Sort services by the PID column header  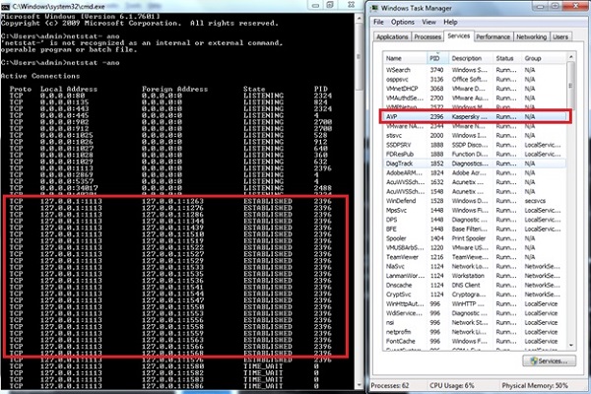[438, 58]
